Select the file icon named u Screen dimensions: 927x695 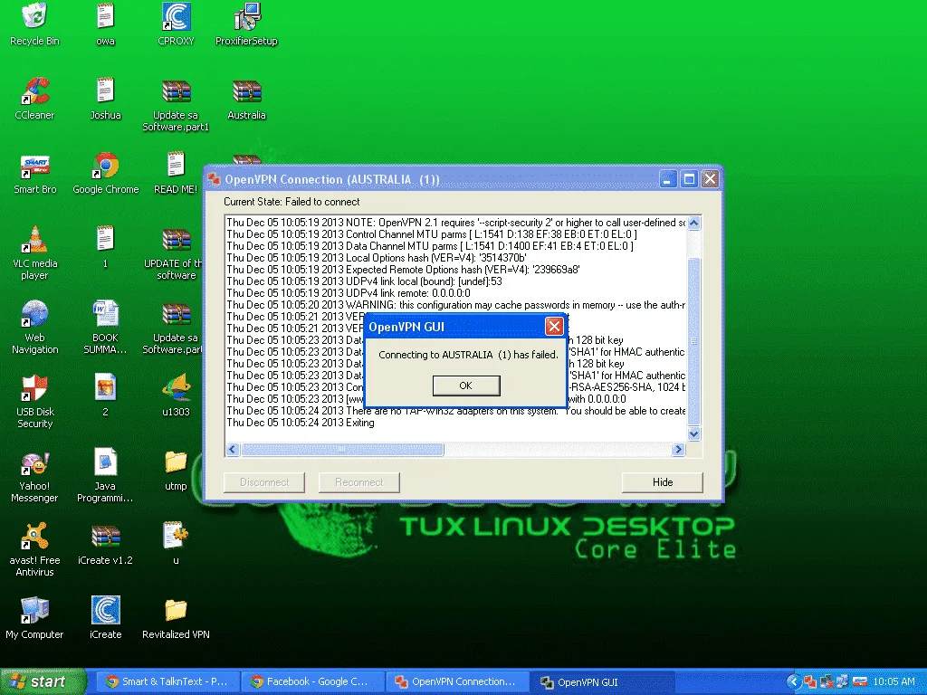tap(177, 536)
